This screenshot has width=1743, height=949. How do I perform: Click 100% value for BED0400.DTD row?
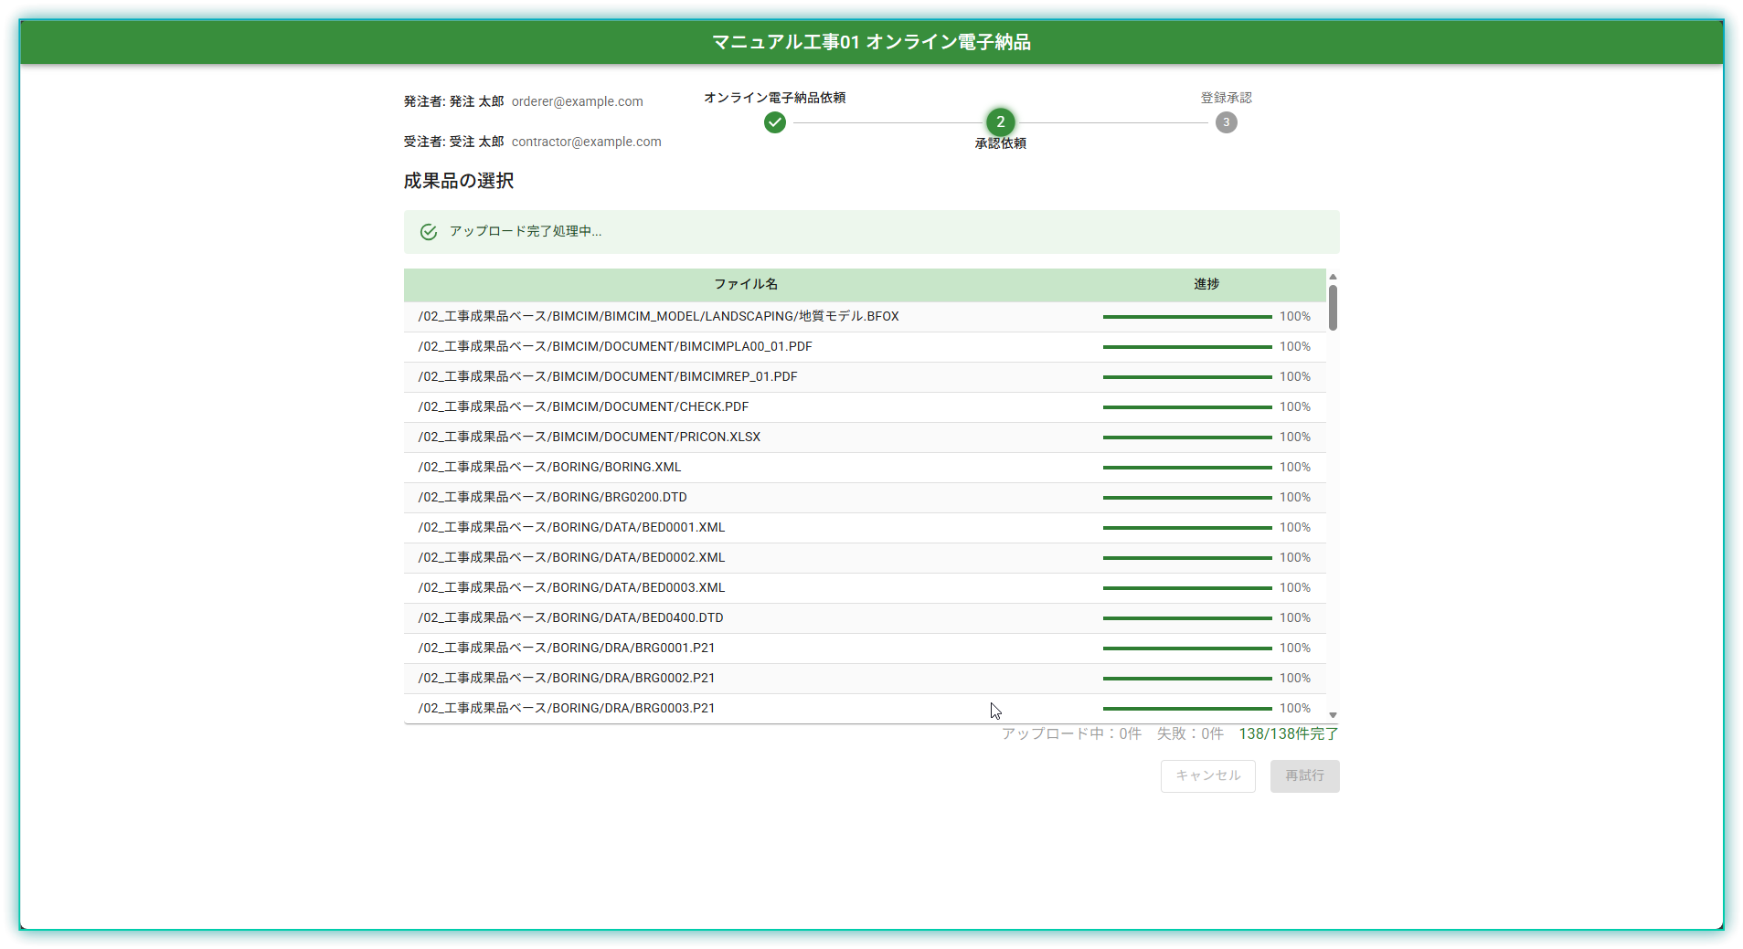pyautogui.click(x=1294, y=618)
